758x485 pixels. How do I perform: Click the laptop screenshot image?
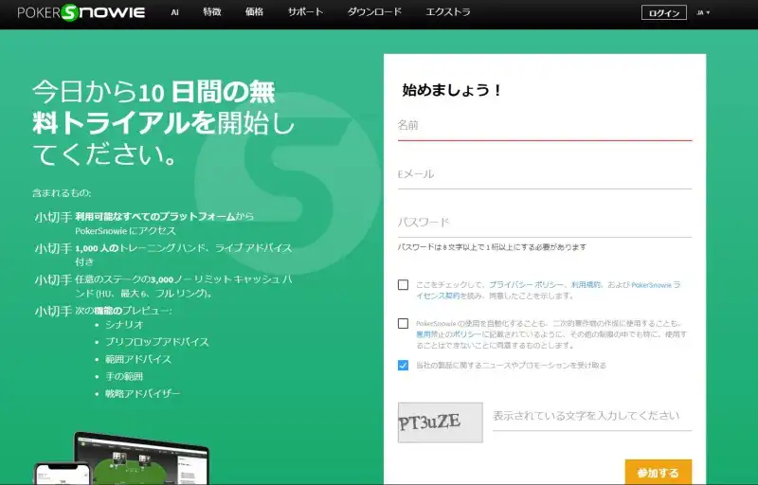tap(142, 460)
